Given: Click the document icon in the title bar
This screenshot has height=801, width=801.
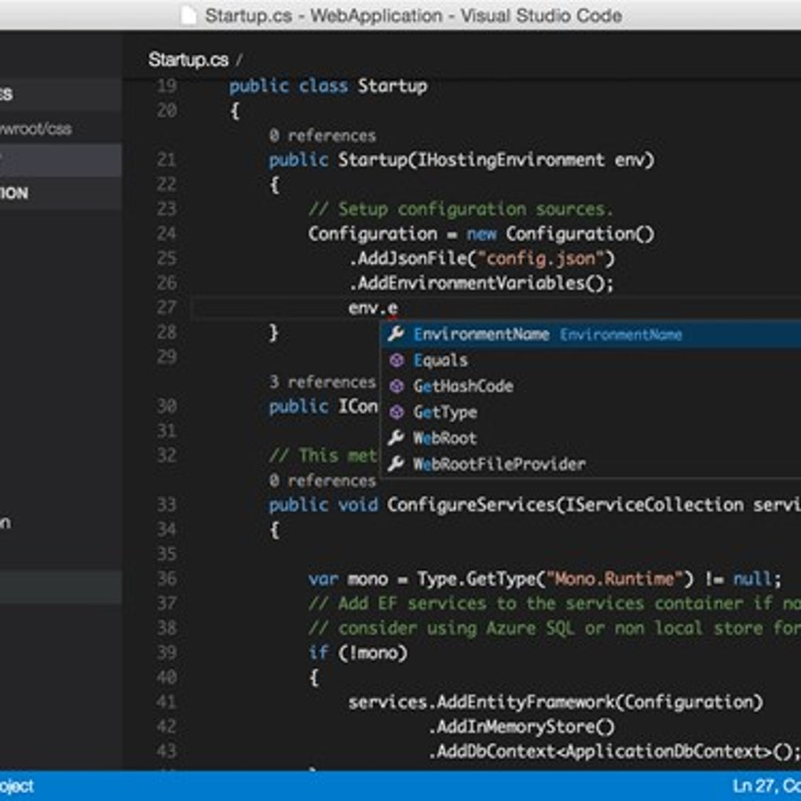Looking at the screenshot, I should (x=188, y=16).
